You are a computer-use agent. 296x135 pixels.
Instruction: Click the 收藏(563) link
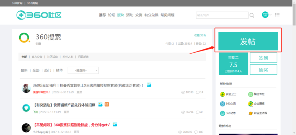200,35
